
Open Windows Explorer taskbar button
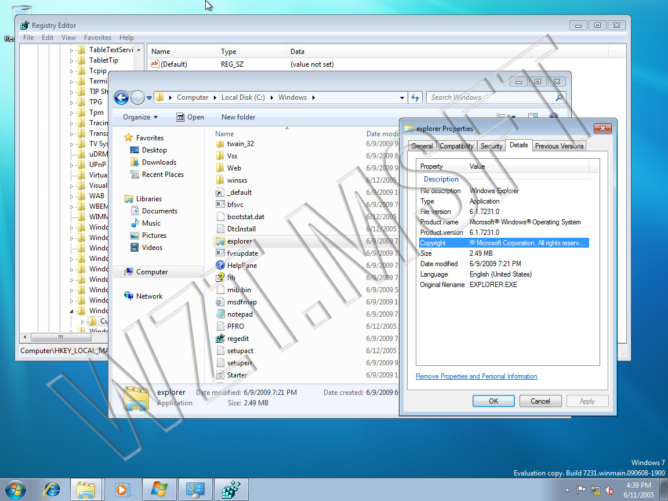86,489
